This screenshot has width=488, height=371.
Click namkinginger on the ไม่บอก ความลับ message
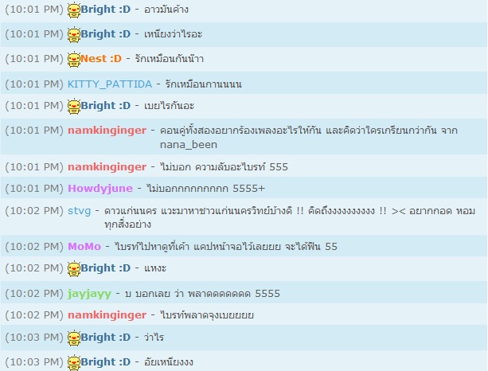click(107, 167)
